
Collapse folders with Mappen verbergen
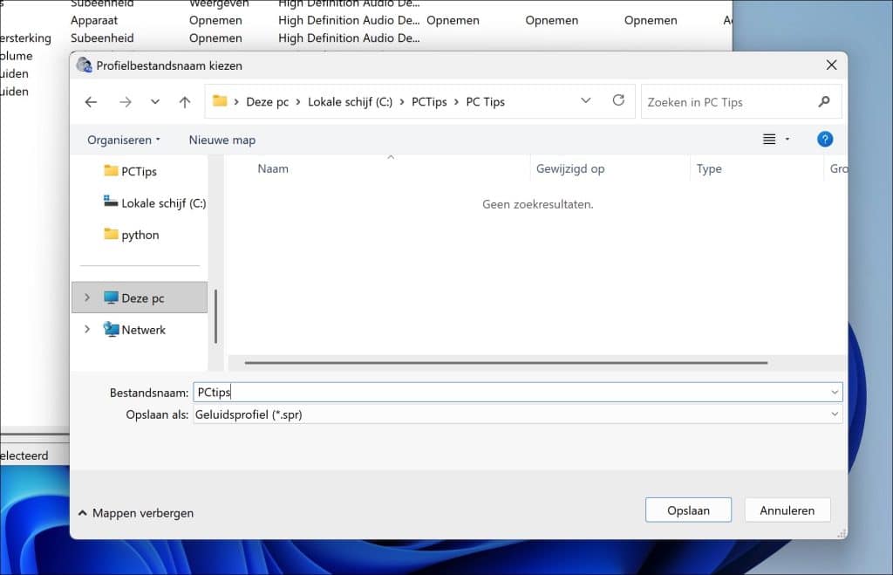tap(135, 513)
